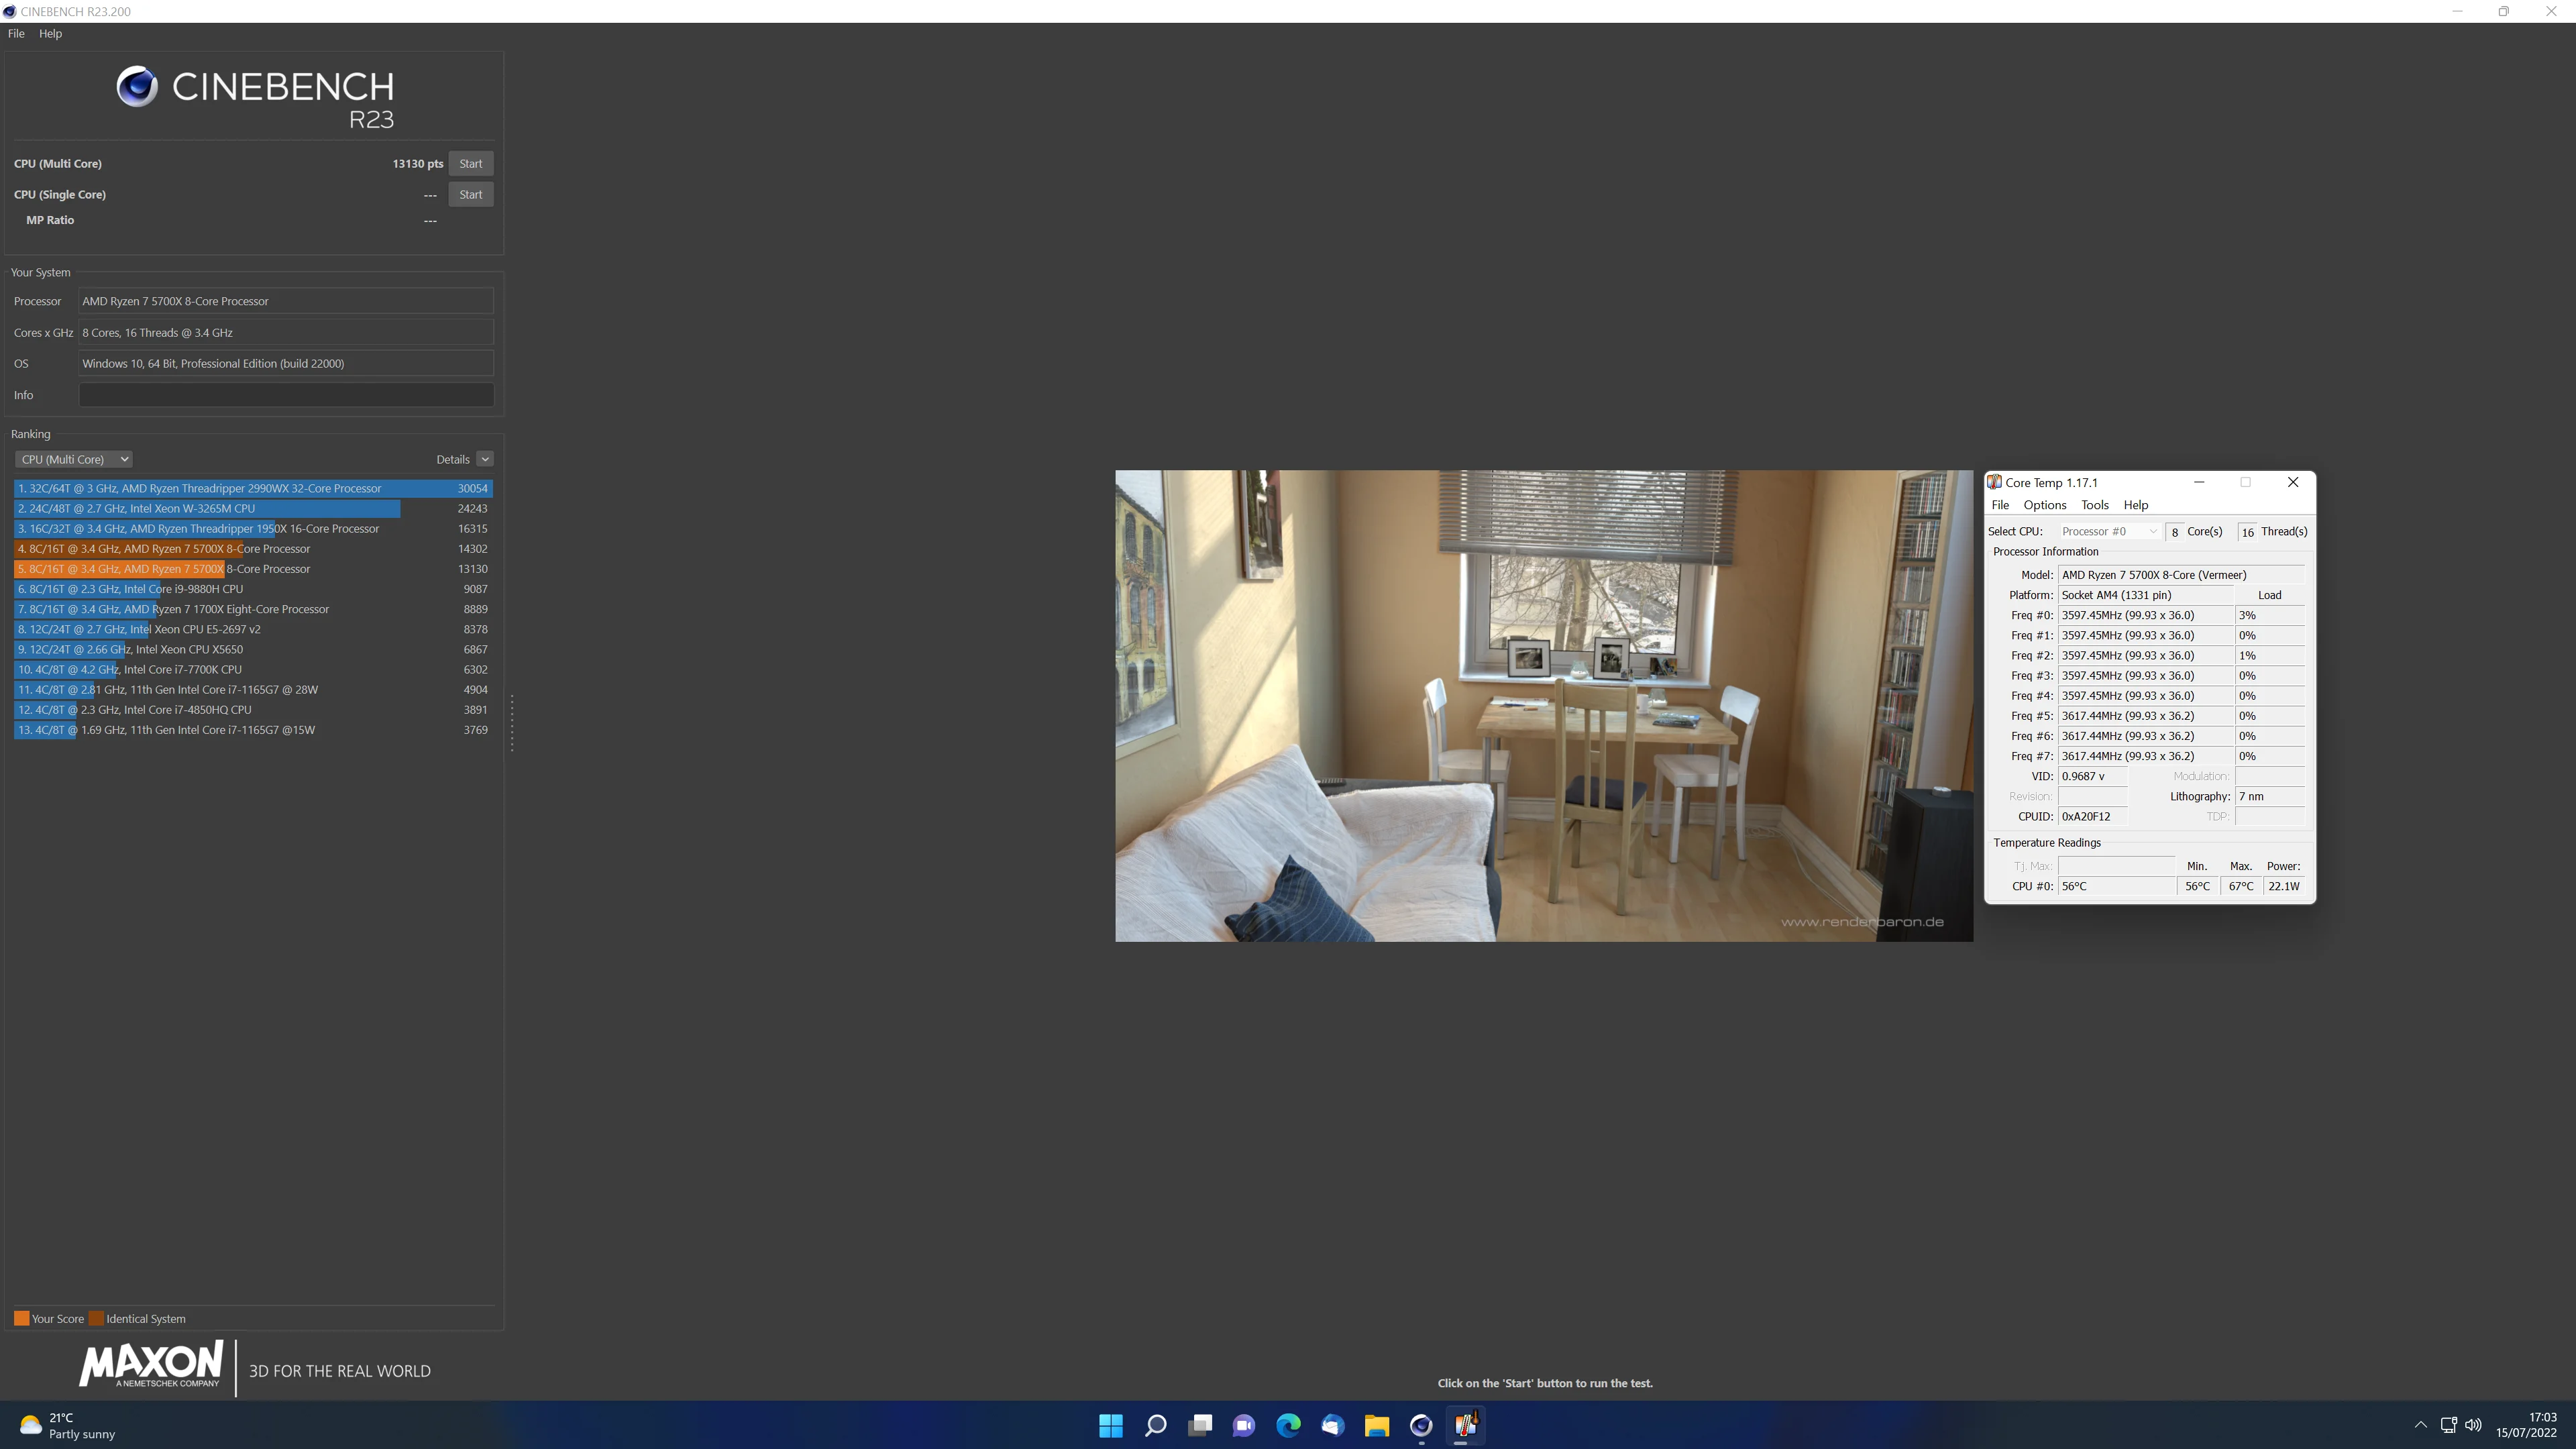
Task: Open the Mail app from the taskbar
Action: click(x=1332, y=1425)
